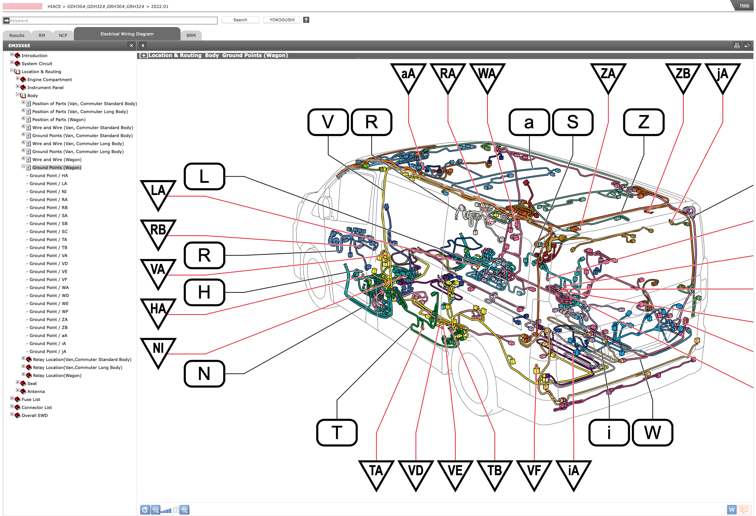Screen dimensions: 756x516
Task: Expand the System Circuit tree node
Action: pos(12,63)
